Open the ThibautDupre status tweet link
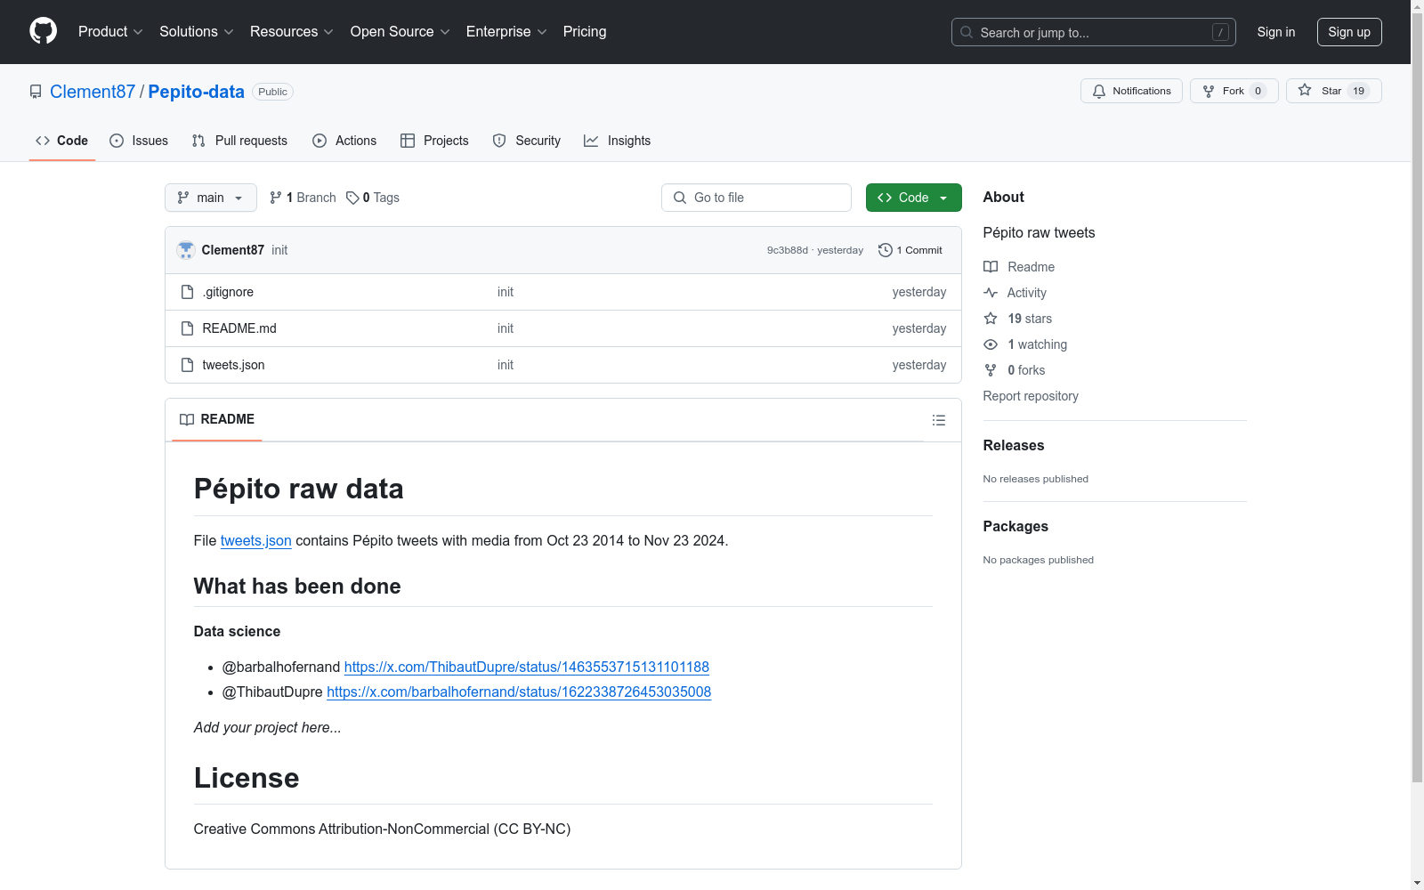This screenshot has width=1424, height=890. pyautogui.click(x=527, y=667)
